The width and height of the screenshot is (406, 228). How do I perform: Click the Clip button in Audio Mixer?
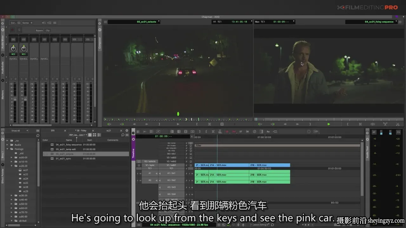click(x=48, y=30)
